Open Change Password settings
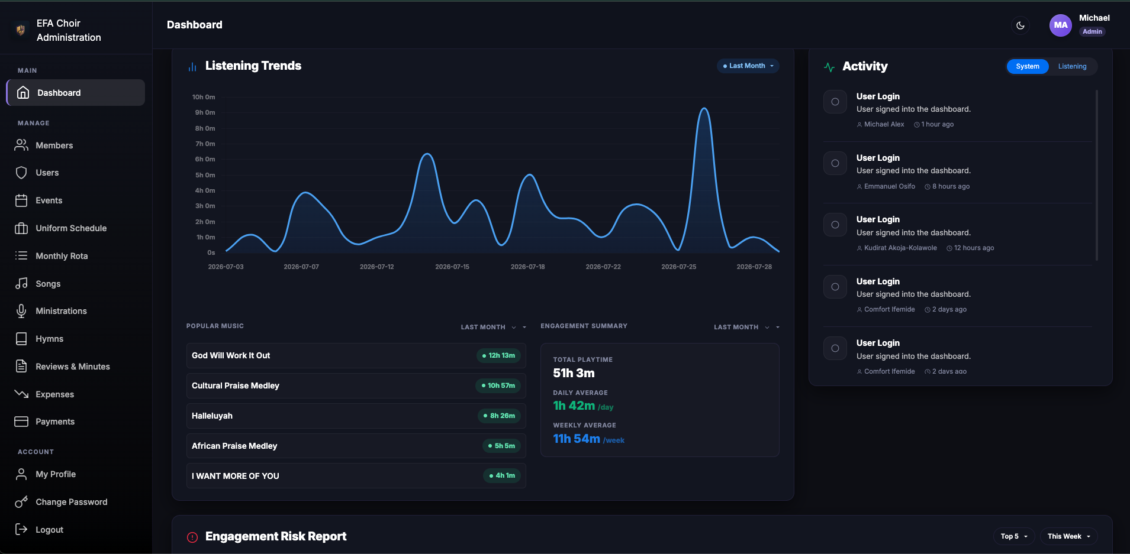 [76, 502]
